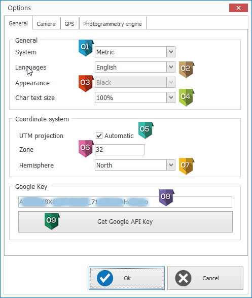Click the yellow 07 marker badge

[x=187, y=166]
